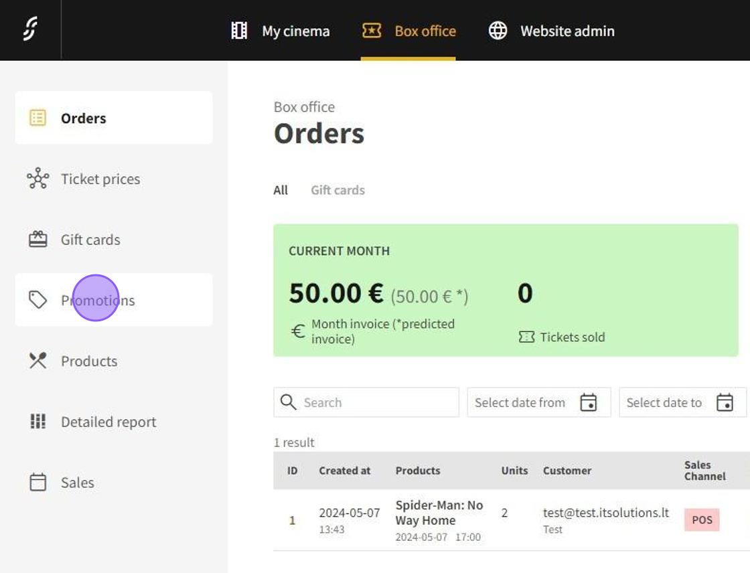
Task: Open Website admin globe icon
Action: tap(498, 31)
